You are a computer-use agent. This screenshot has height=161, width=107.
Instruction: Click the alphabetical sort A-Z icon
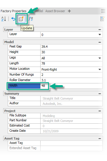click(3, 19)
